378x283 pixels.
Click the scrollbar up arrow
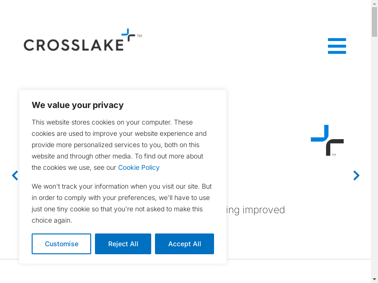pyautogui.click(x=374, y=3)
